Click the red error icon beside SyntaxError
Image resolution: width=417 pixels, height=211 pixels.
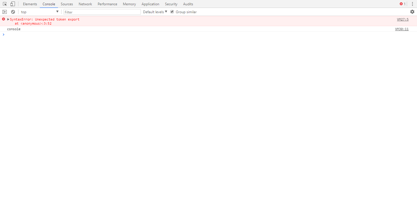point(4,19)
